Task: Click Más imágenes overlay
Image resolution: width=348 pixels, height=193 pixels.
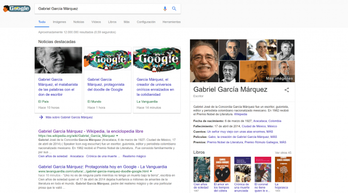Action: point(279,78)
